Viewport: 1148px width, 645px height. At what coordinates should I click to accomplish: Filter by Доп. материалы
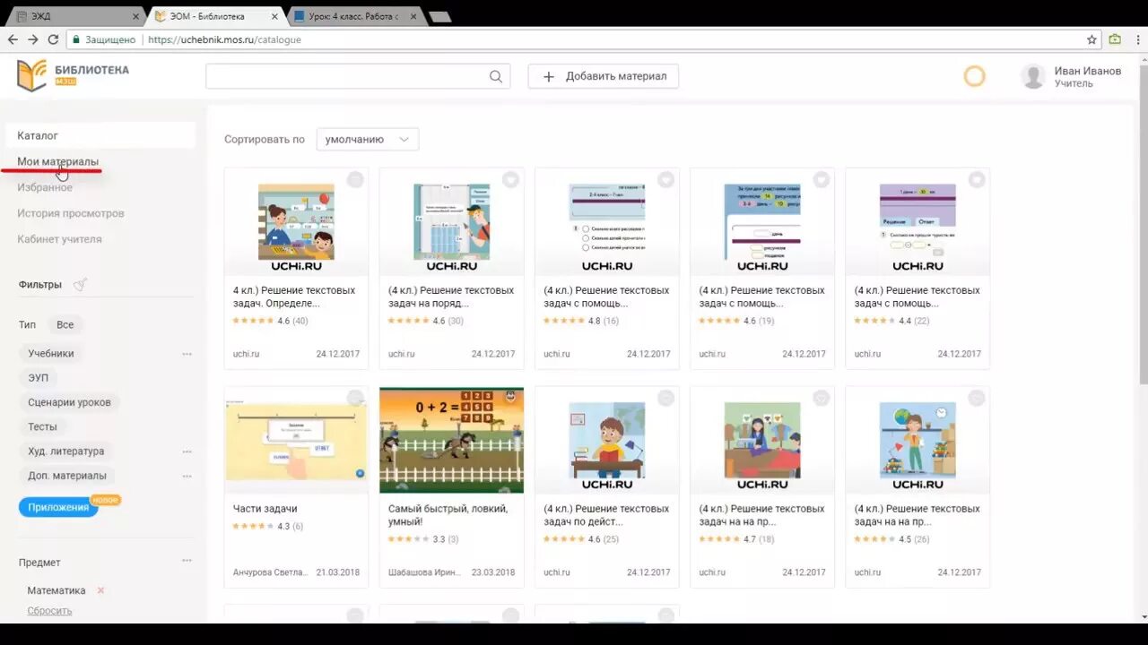[67, 476]
